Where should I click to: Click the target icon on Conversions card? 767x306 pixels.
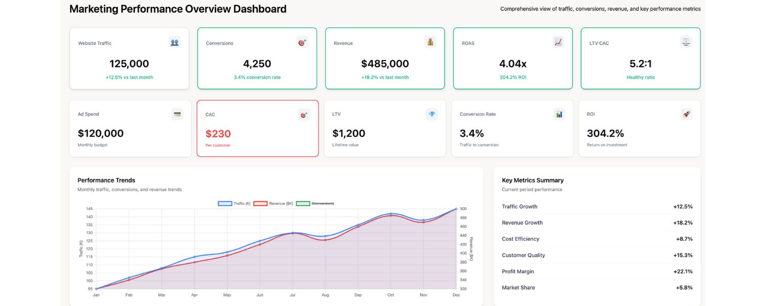[302, 42]
